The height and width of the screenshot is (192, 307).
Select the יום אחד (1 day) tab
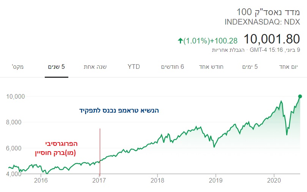pyautogui.click(x=288, y=67)
